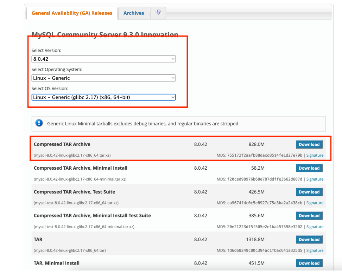The image size is (342, 274).
Task: Click the blue information notice icon
Action: click(x=39, y=123)
